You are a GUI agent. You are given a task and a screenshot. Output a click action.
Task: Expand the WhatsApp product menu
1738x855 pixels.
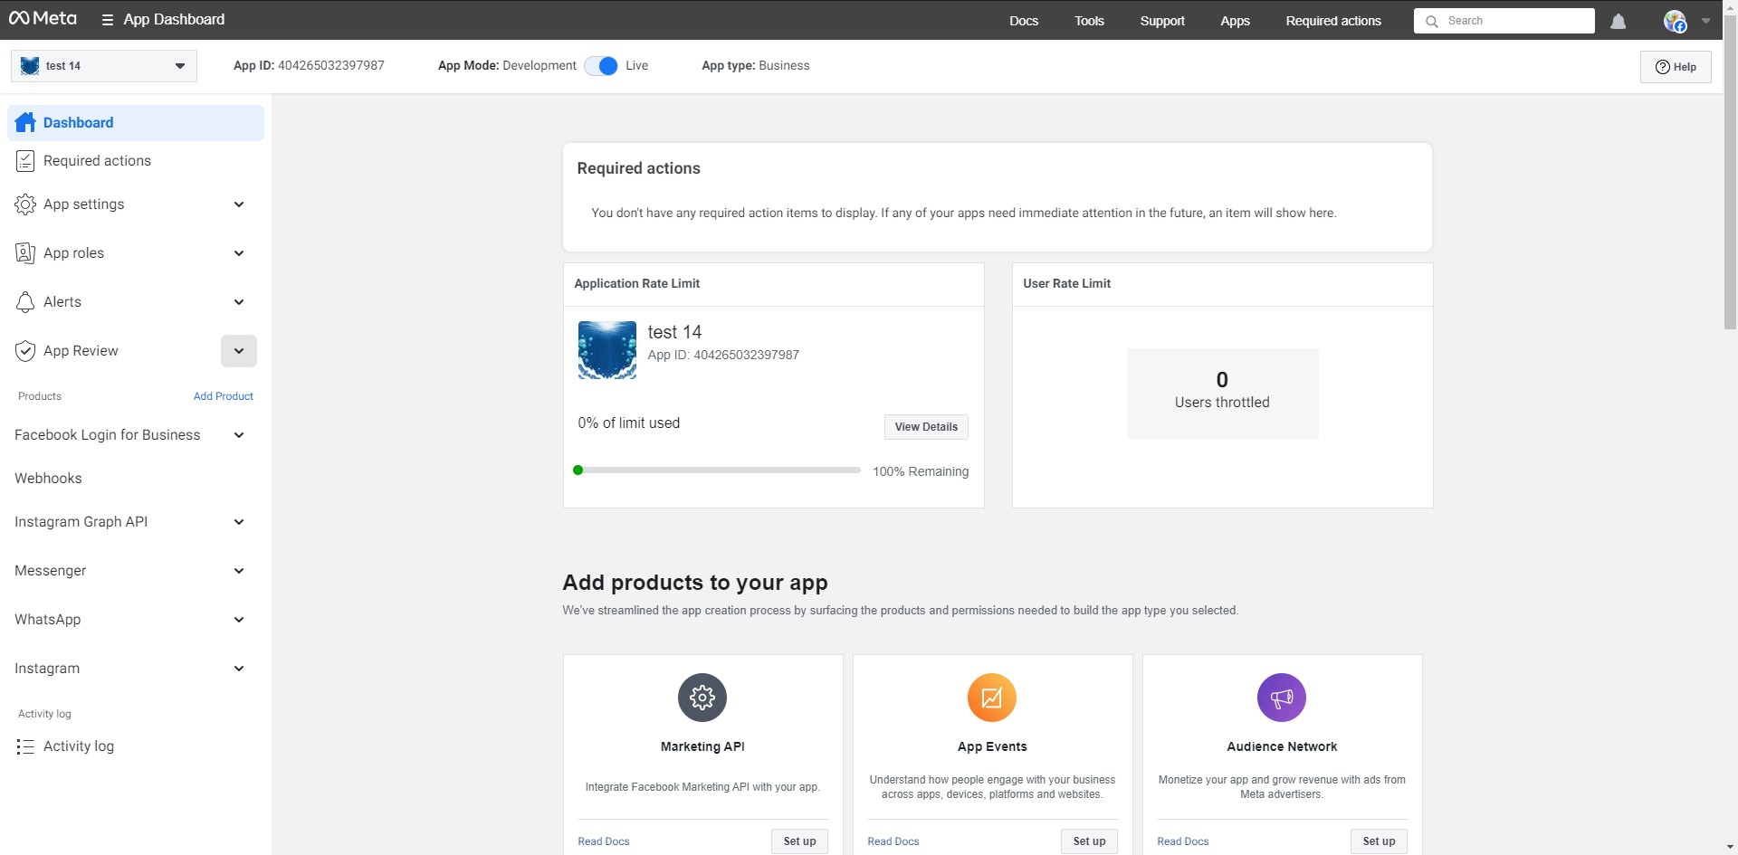(239, 620)
